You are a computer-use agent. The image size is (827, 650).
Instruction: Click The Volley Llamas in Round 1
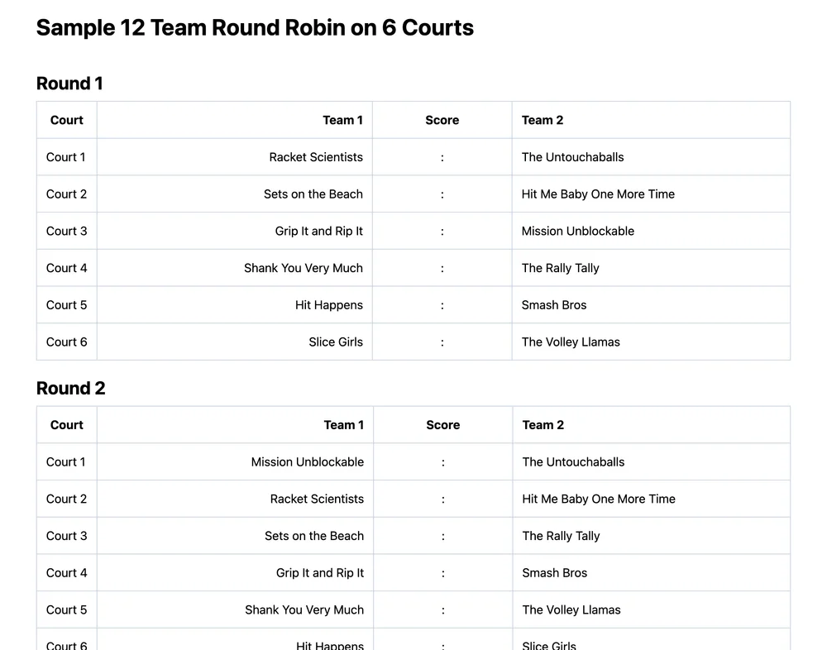(x=571, y=342)
